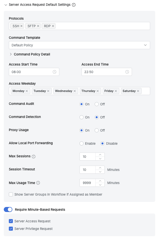Enable Allow Local Port Forwarding

82,143
